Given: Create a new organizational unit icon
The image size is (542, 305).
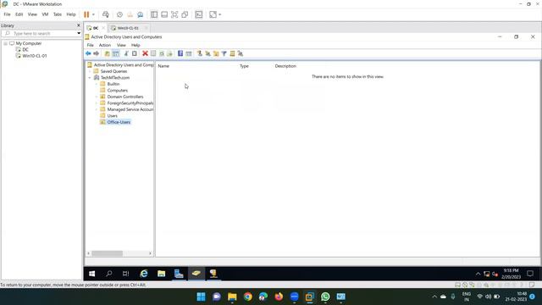Looking at the screenshot, I should point(216,53).
